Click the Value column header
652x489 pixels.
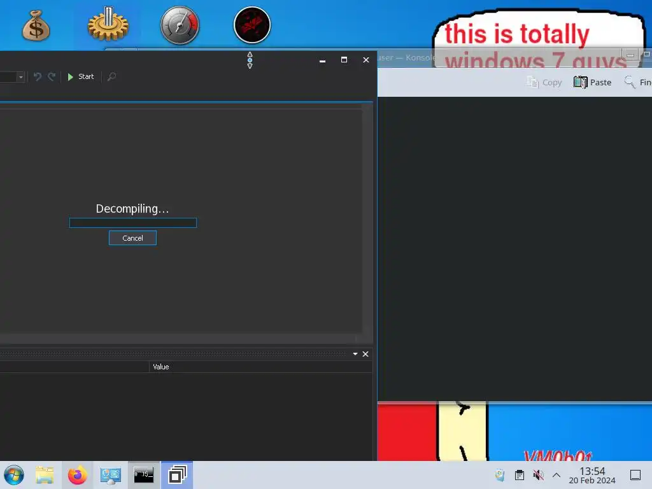click(x=260, y=366)
